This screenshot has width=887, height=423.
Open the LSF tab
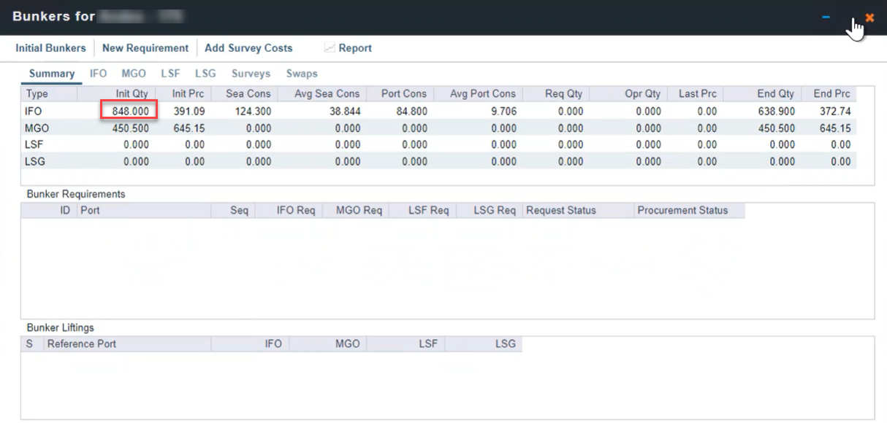pos(170,74)
